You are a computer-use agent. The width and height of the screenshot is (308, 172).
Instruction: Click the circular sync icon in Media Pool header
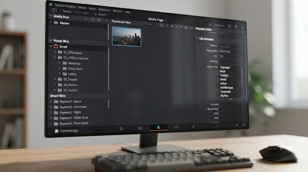93,20
